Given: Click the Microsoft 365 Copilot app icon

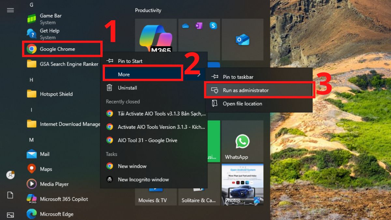Looking at the screenshot, I should click(x=32, y=199).
